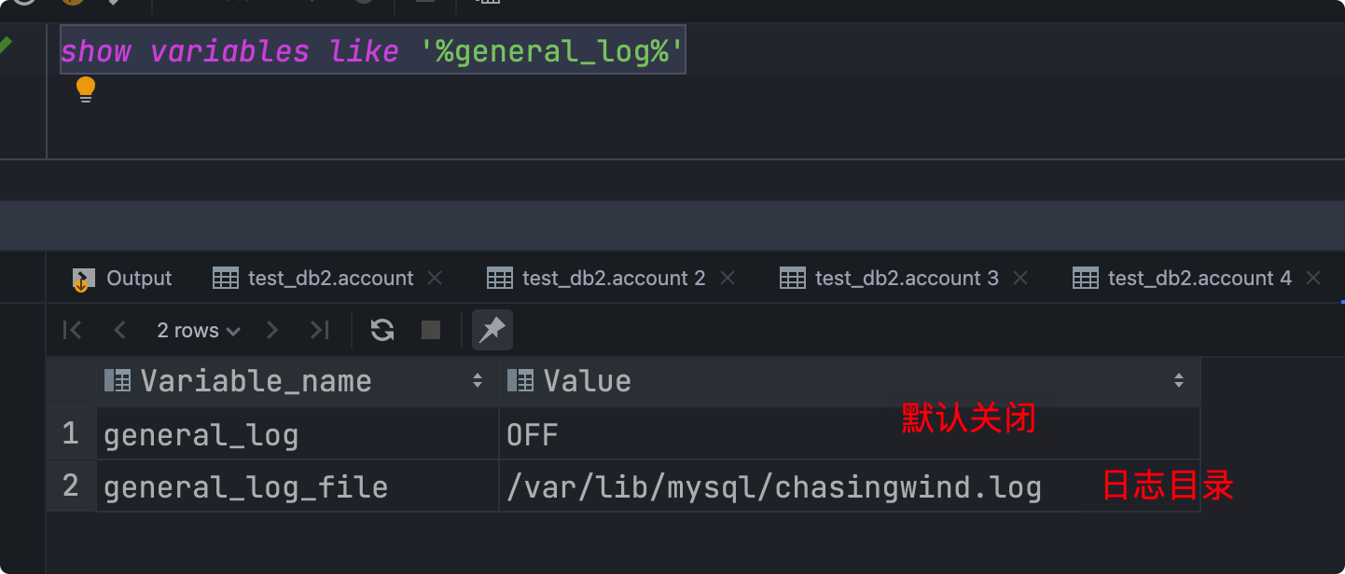The width and height of the screenshot is (1345, 574).
Task: Toggle the pin tab button
Action: pyautogui.click(x=492, y=330)
